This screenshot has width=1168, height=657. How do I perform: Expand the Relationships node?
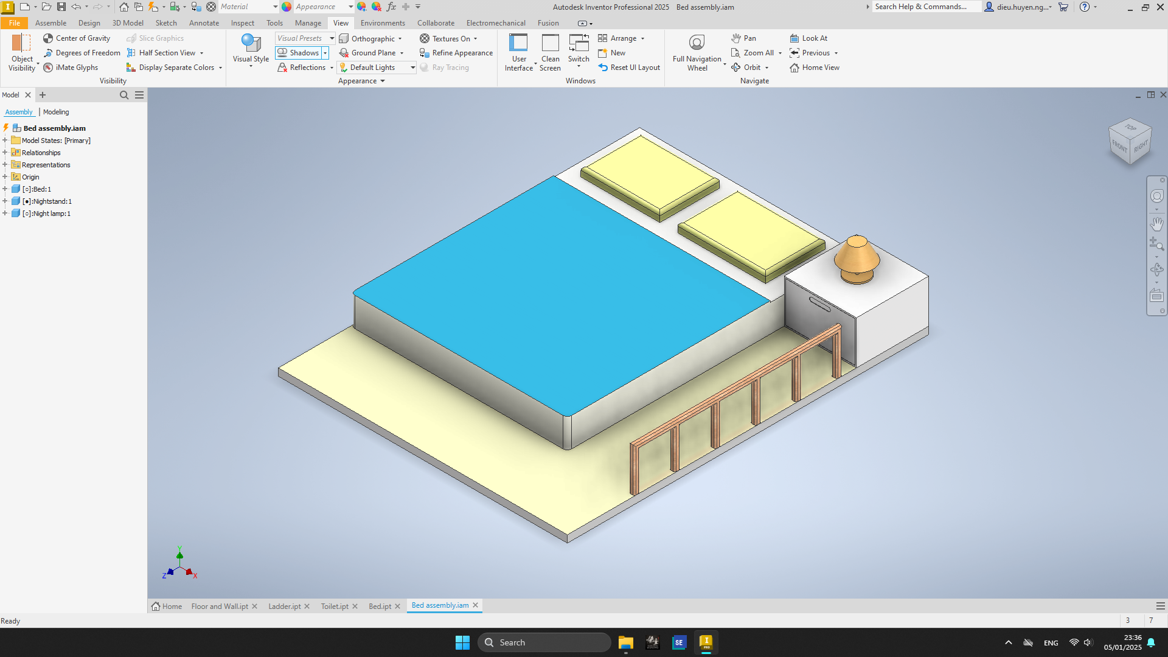(x=5, y=153)
